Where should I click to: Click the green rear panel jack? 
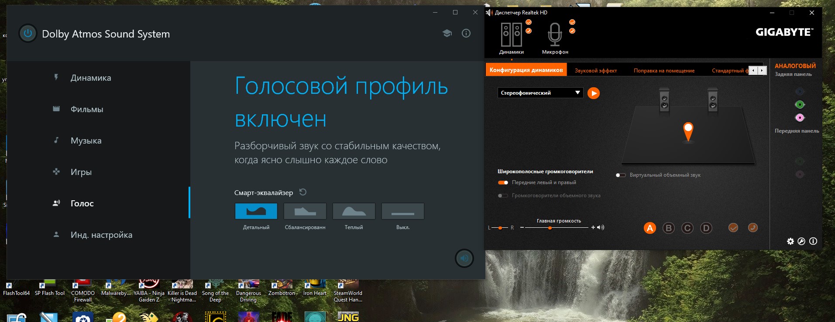click(x=800, y=104)
